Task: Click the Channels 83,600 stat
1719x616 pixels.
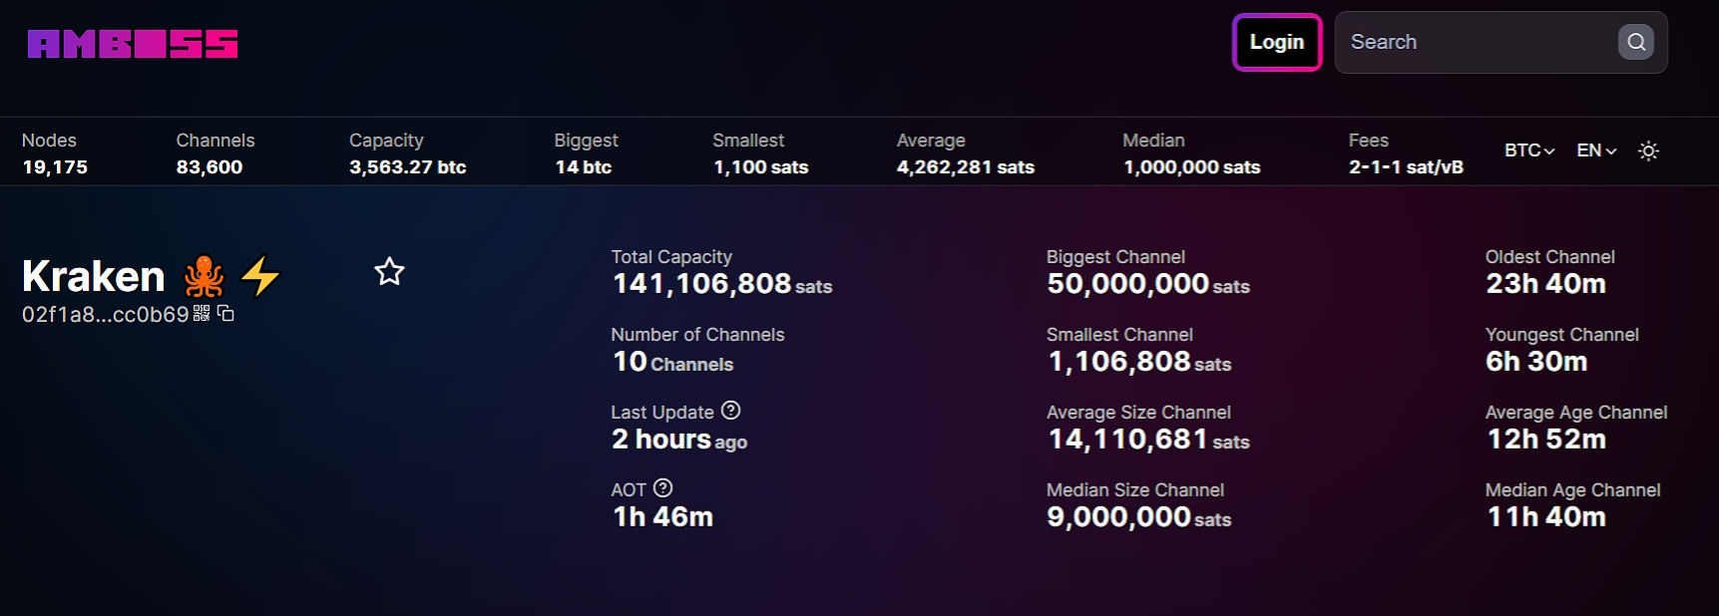Action: 215,154
